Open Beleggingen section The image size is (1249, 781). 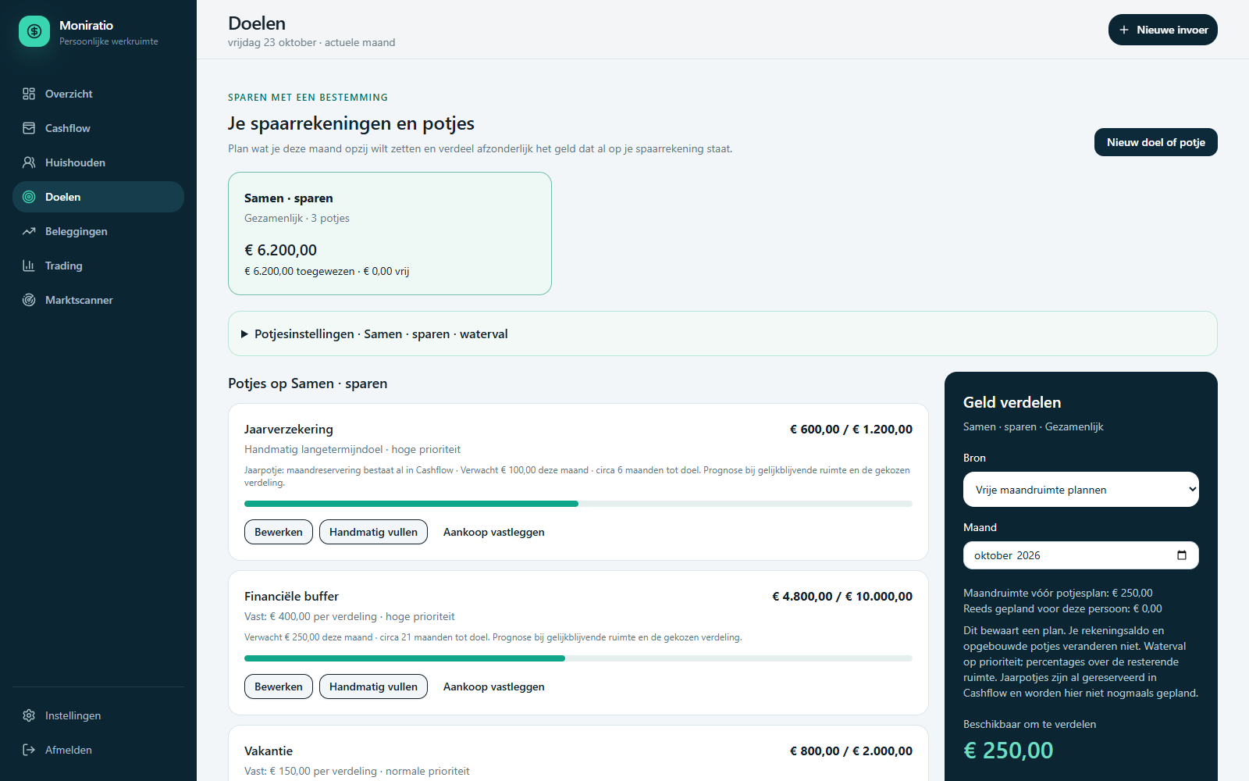(x=98, y=231)
